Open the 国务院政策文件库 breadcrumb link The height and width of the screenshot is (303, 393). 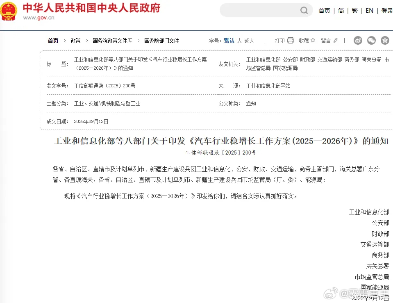[112, 41]
